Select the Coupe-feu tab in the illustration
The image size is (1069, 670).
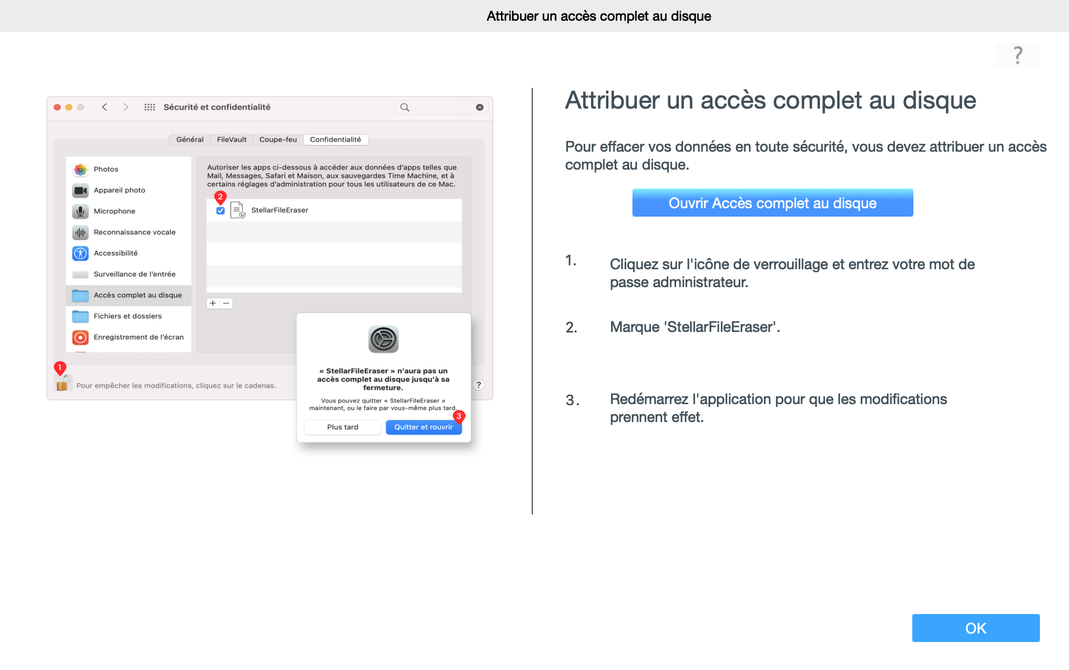pos(278,139)
